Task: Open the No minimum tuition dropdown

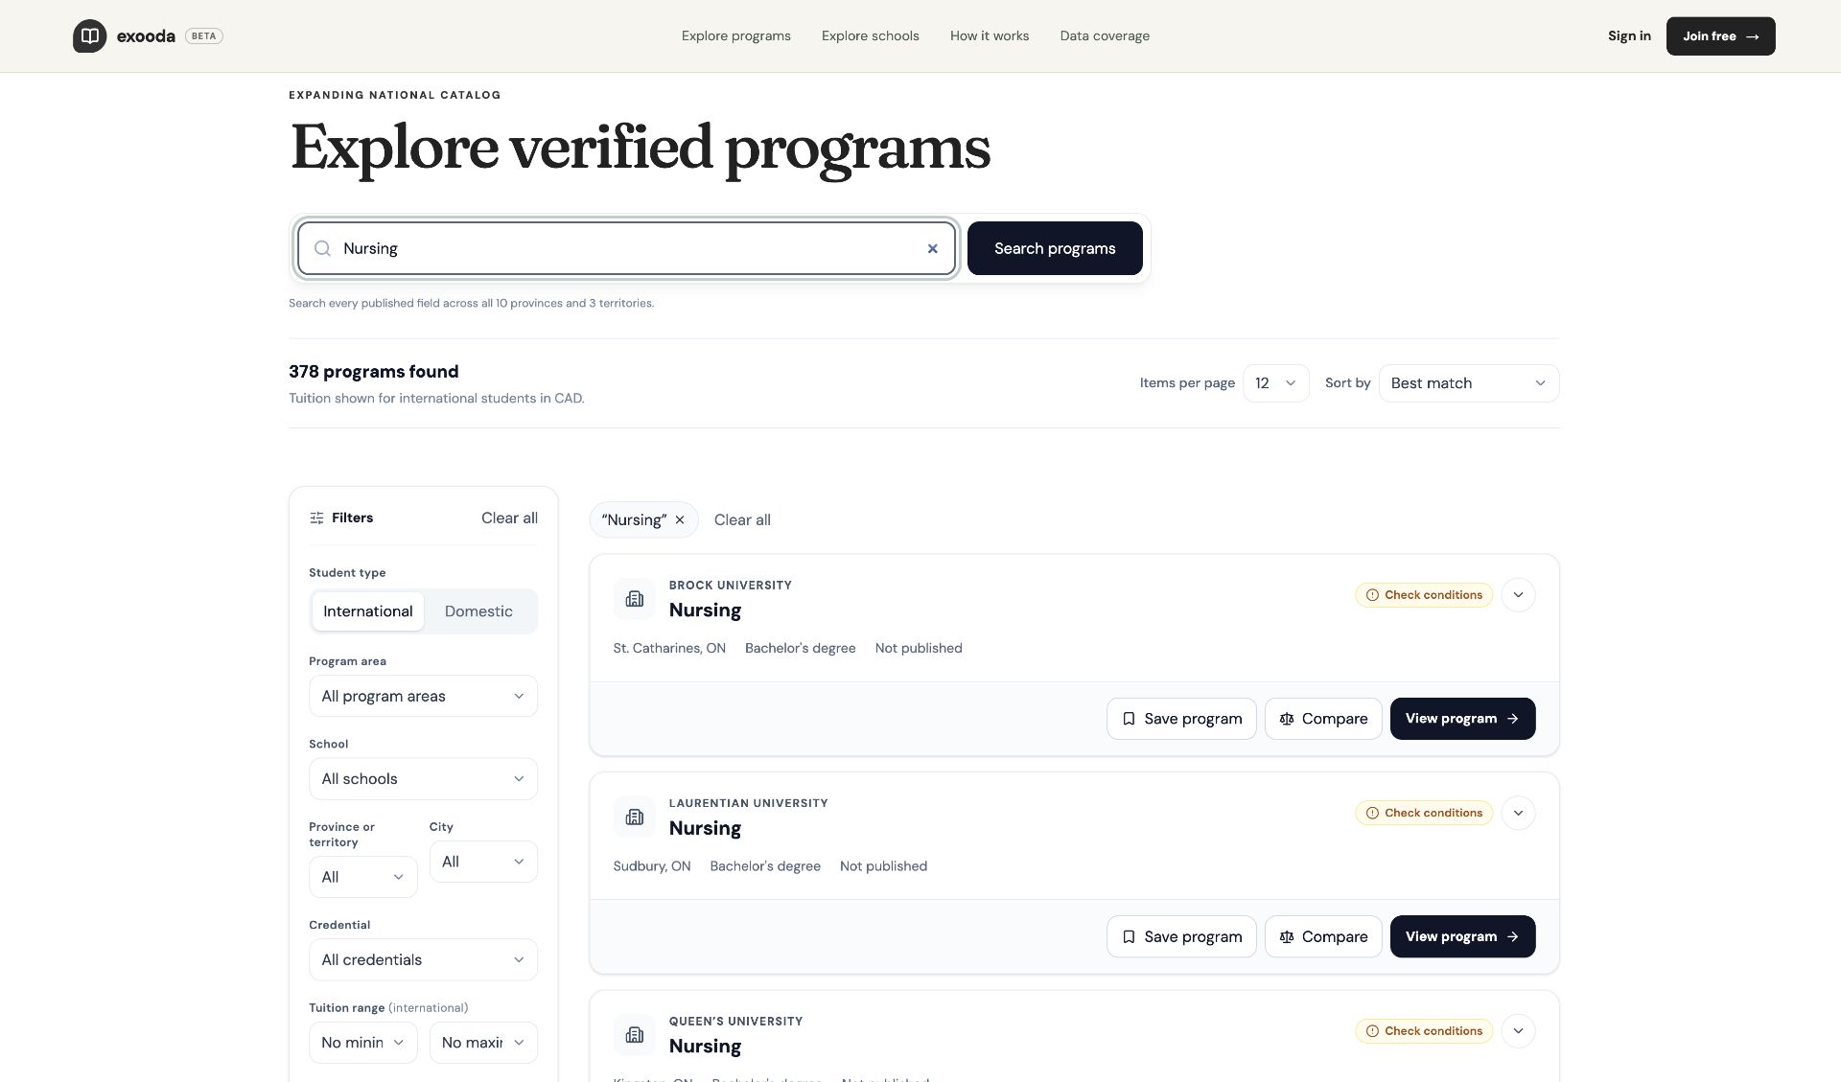Action: pyautogui.click(x=362, y=1043)
